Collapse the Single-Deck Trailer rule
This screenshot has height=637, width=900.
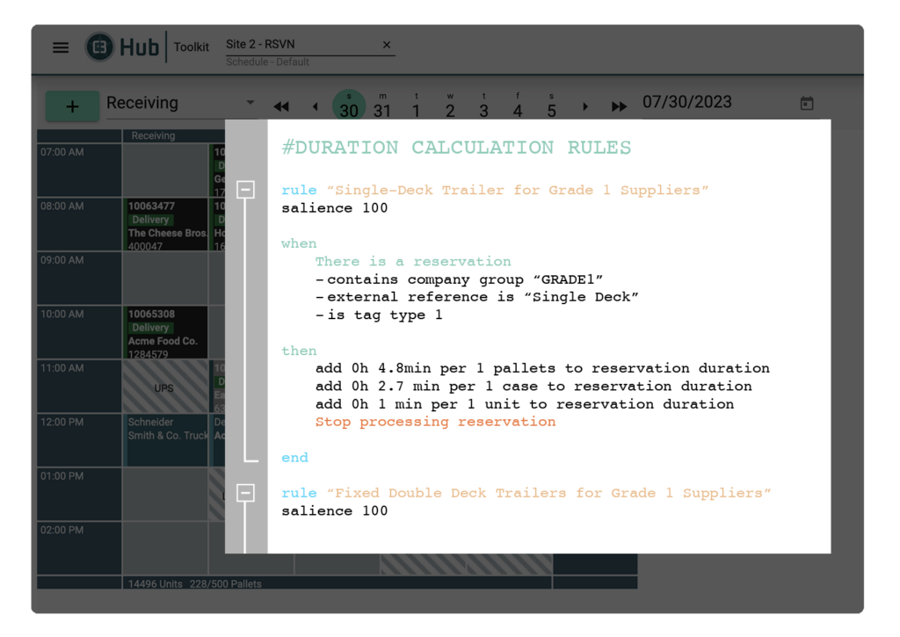click(x=246, y=190)
